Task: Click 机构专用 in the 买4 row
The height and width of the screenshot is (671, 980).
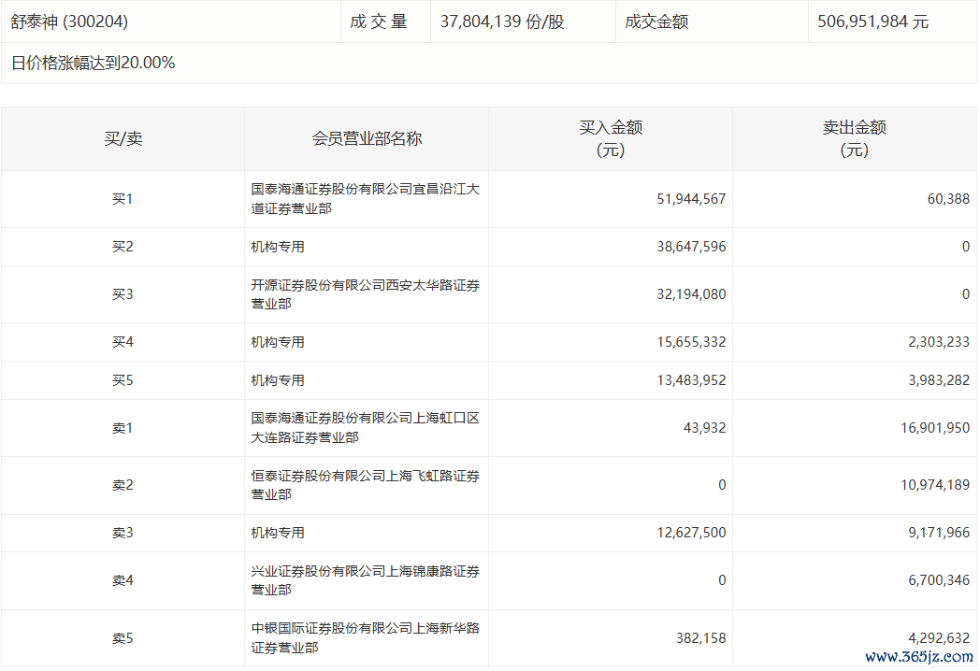Action: coord(278,342)
